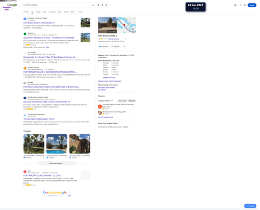Open Apartment Reviews & Photos Tripadvisor result
The width and height of the screenshot is (260, 210).
coord(49,37)
